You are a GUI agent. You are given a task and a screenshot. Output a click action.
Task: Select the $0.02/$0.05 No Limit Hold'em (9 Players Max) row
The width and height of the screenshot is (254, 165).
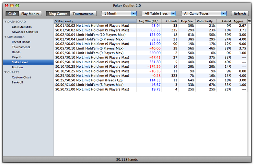click(150, 44)
